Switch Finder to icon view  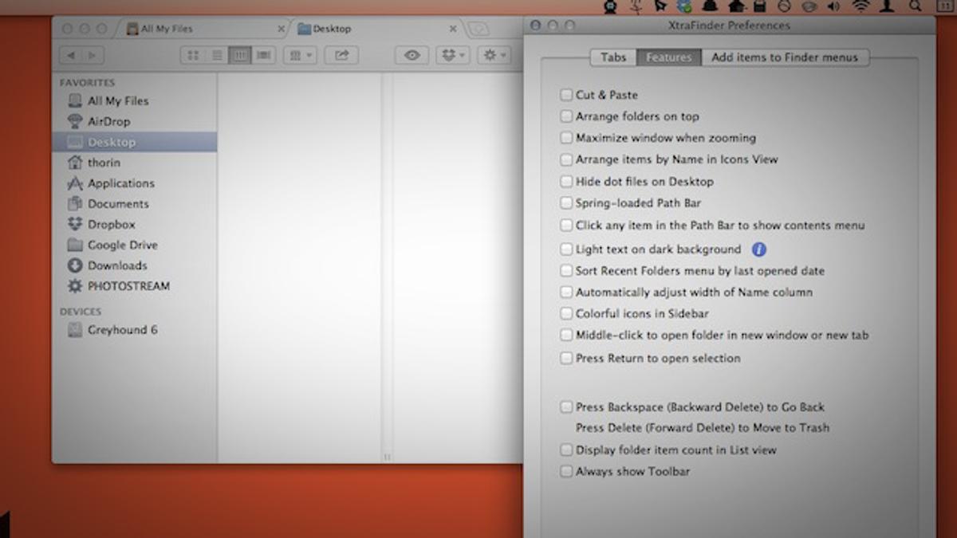[x=192, y=55]
